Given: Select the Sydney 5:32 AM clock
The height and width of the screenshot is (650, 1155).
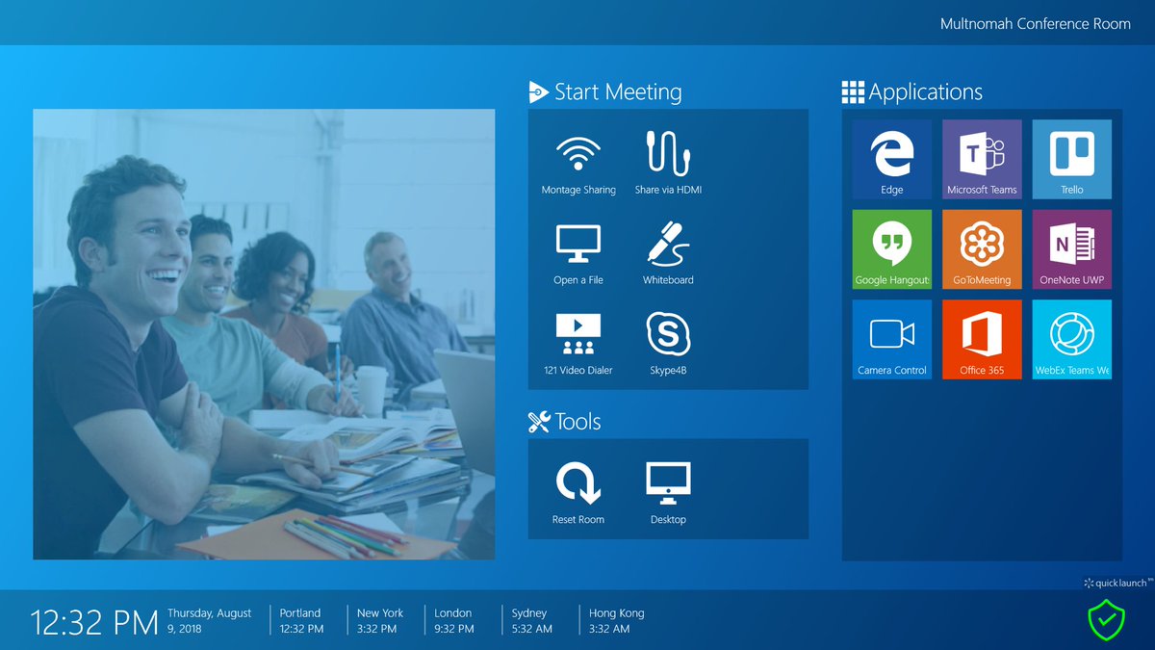Looking at the screenshot, I should click(531, 620).
